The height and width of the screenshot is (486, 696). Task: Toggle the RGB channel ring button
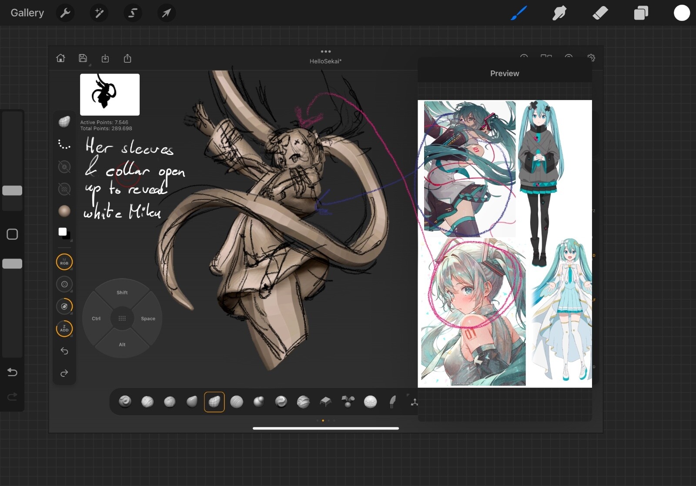(x=64, y=262)
